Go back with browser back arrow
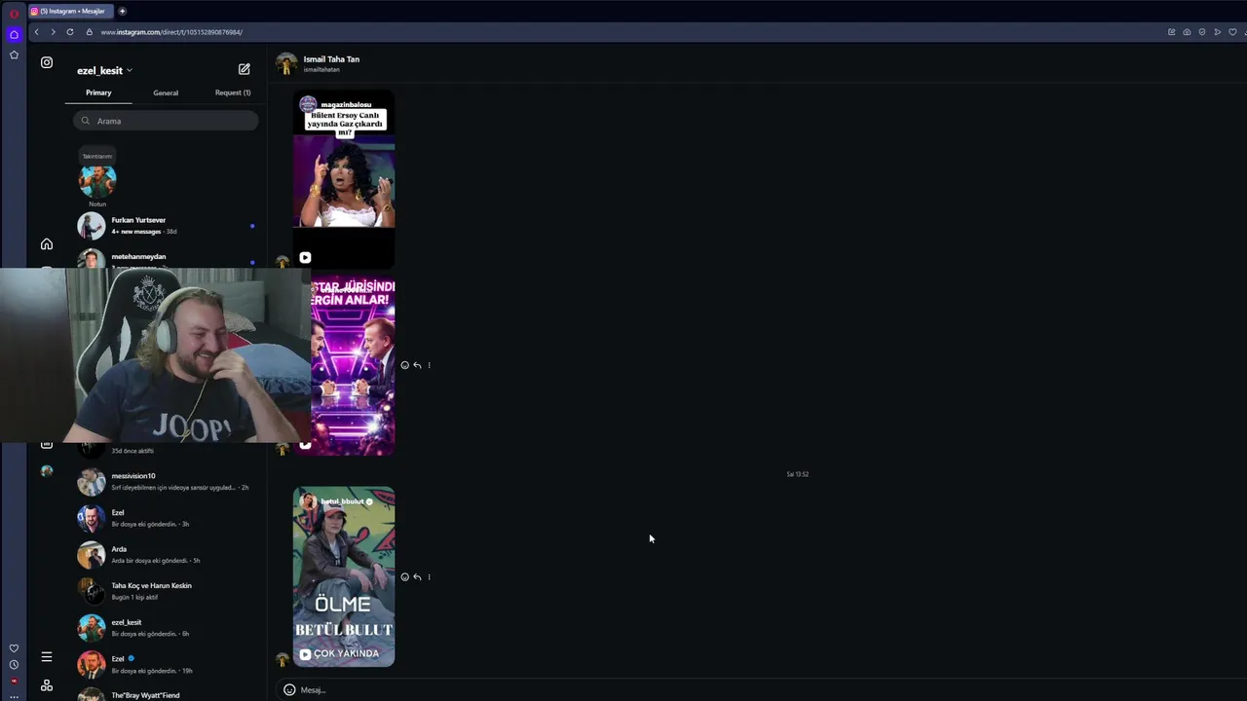The width and height of the screenshot is (1247, 701). click(37, 32)
